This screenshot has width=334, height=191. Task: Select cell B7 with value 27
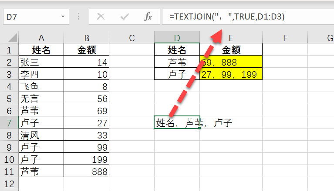pos(87,123)
